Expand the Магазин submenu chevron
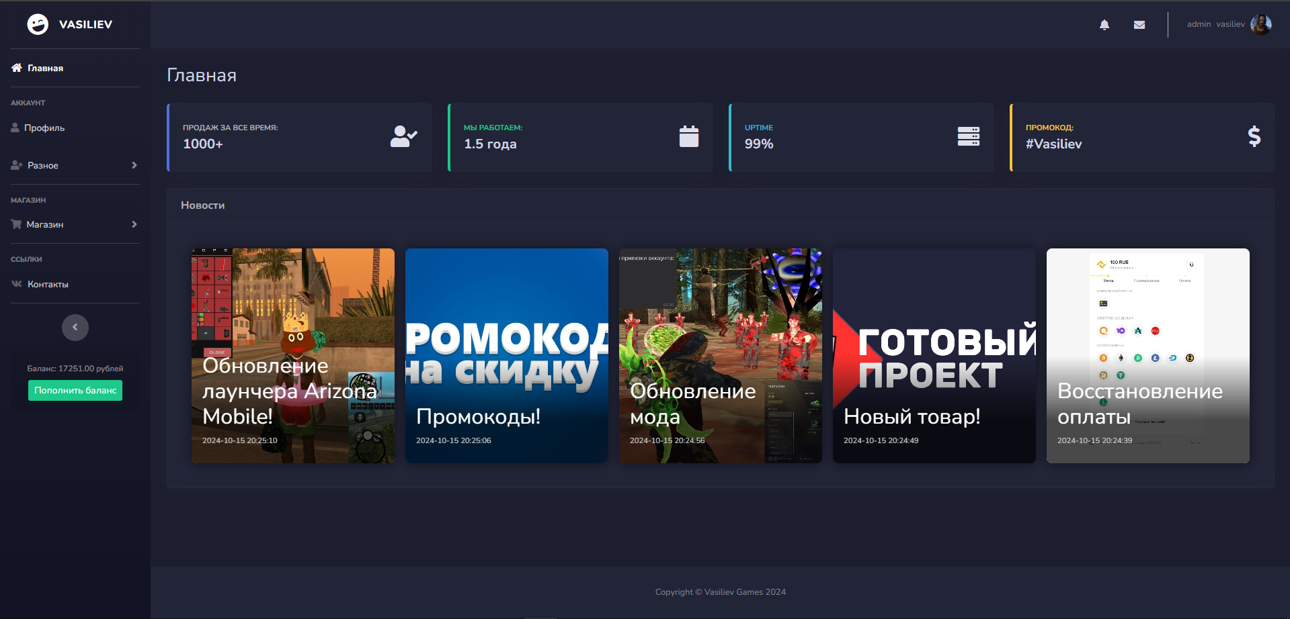The height and width of the screenshot is (619, 1290). [x=134, y=224]
